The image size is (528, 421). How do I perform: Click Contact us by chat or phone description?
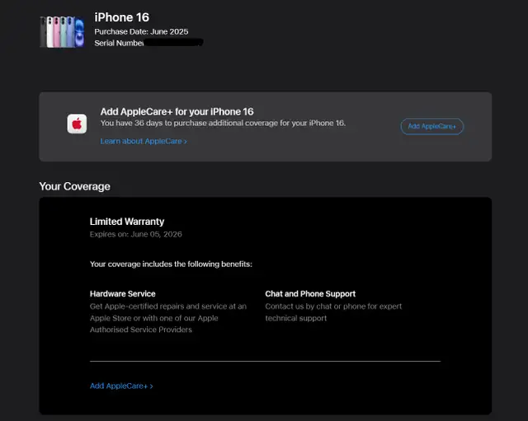(x=333, y=312)
